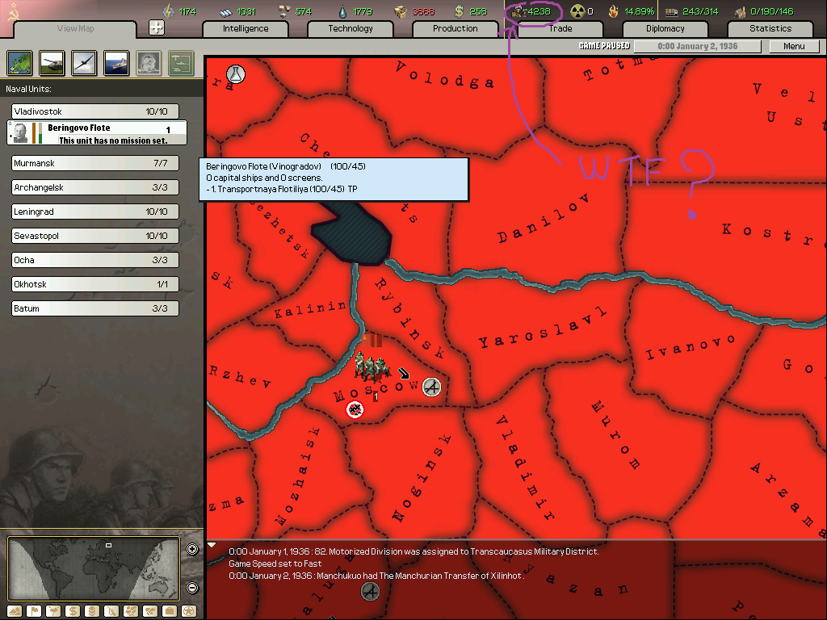
Task: Click the date display January 2, 1936
Action: [x=697, y=46]
